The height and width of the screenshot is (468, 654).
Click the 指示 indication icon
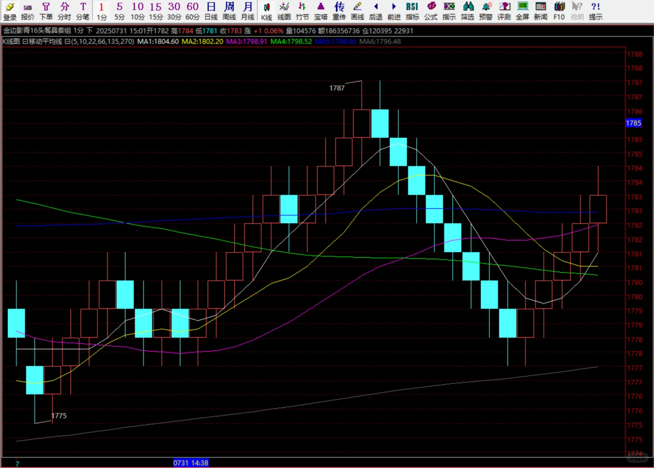coord(449,11)
